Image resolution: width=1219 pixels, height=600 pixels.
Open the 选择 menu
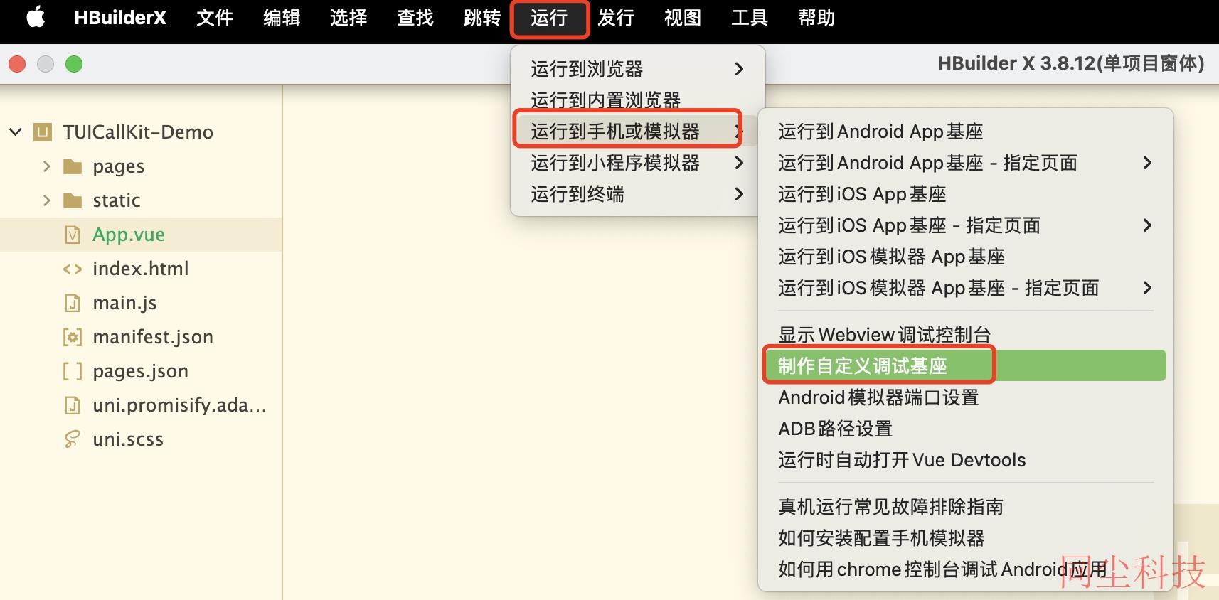tap(348, 18)
